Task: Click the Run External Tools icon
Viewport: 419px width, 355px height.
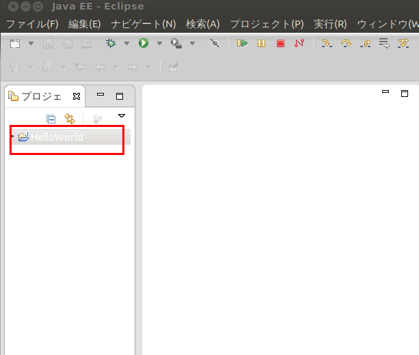Action: (x=176, y=43)
